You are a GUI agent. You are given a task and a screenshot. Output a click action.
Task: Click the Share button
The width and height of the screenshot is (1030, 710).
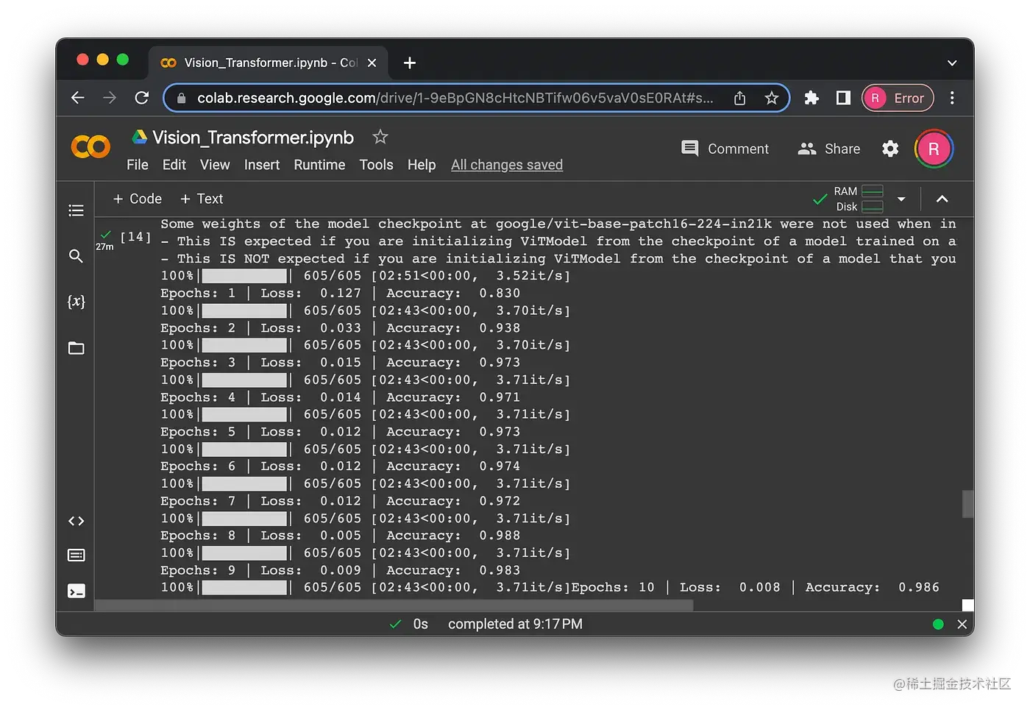click(829, 149)
